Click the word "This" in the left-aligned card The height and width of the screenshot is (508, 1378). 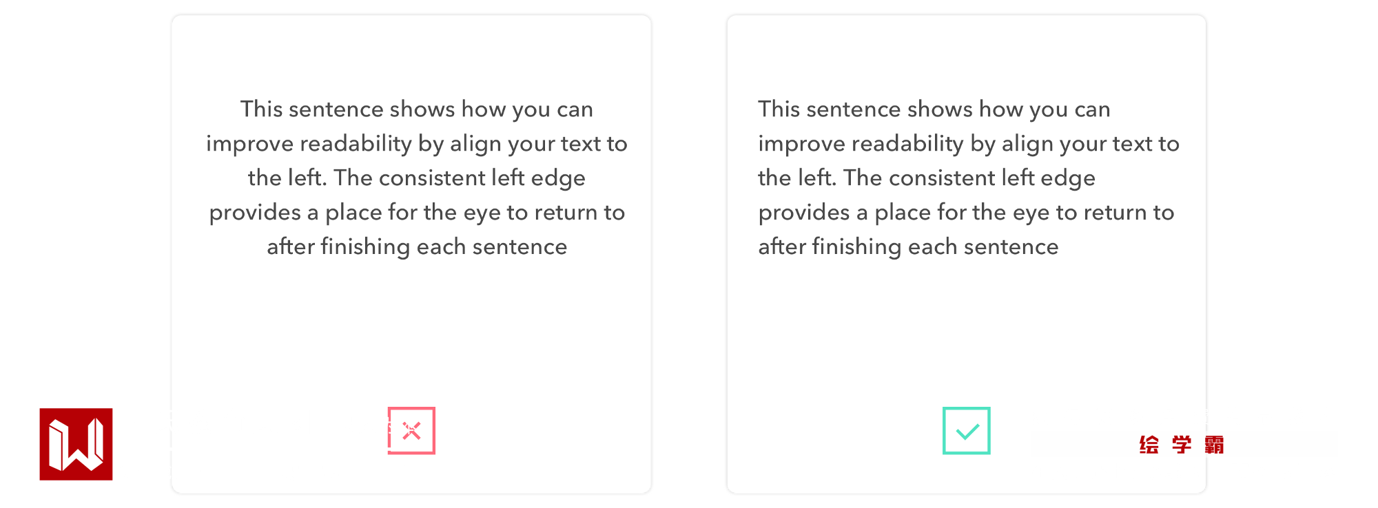(x=779, y=109)
